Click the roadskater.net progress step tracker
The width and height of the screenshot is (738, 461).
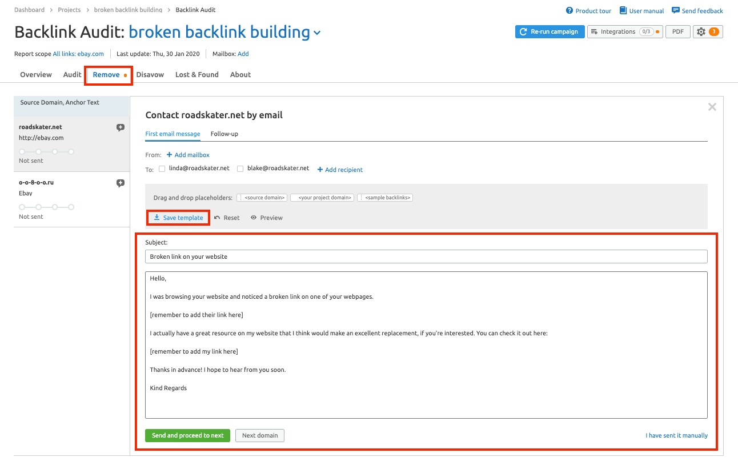tap(47, 152)
